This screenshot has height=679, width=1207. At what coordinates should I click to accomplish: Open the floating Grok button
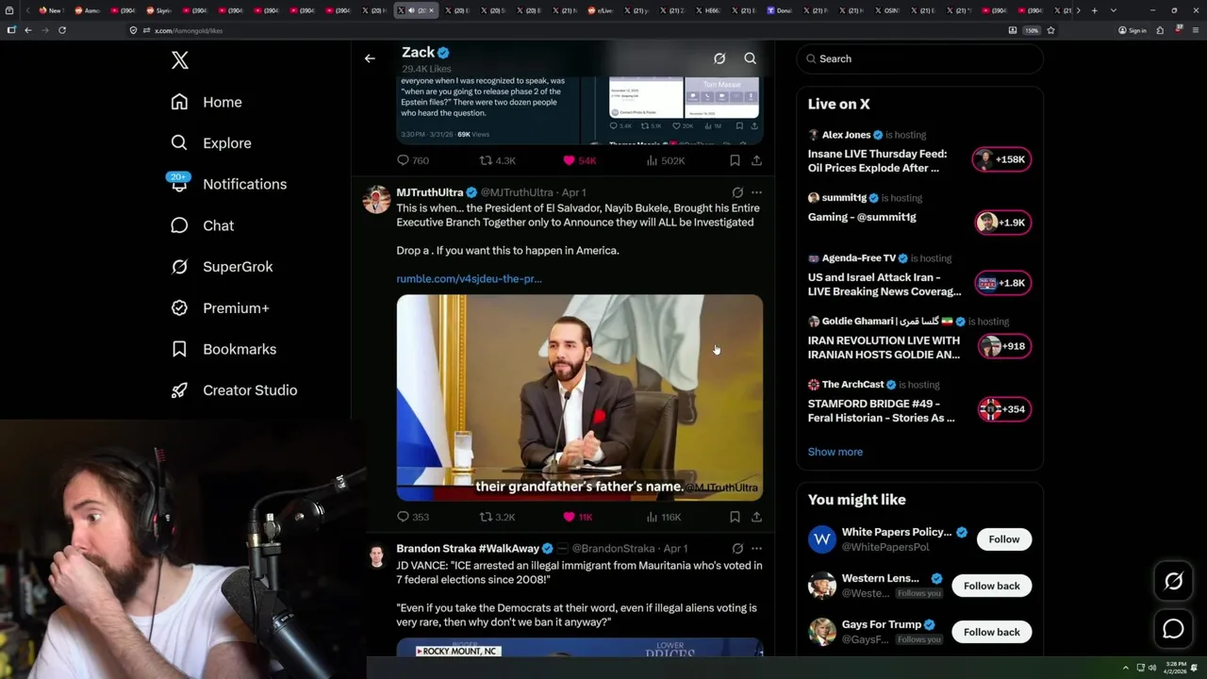point(1173,582)
